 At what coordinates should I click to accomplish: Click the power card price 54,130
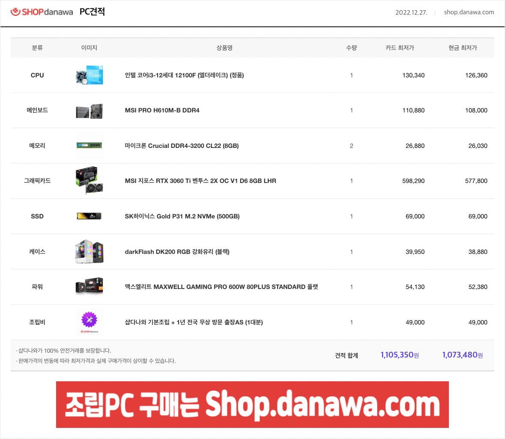coord(415,287)
